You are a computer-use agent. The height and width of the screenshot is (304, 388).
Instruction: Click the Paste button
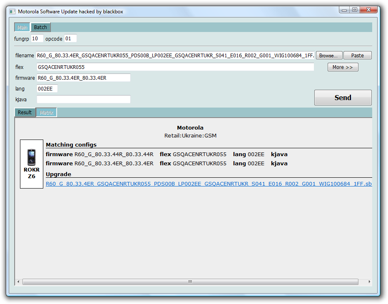coord(358,56)
